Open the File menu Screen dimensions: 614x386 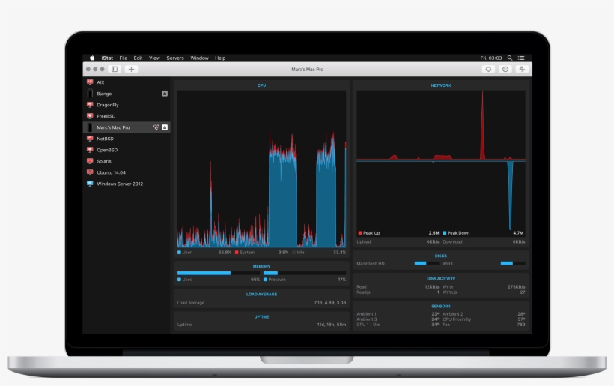[x=124, y=58]
